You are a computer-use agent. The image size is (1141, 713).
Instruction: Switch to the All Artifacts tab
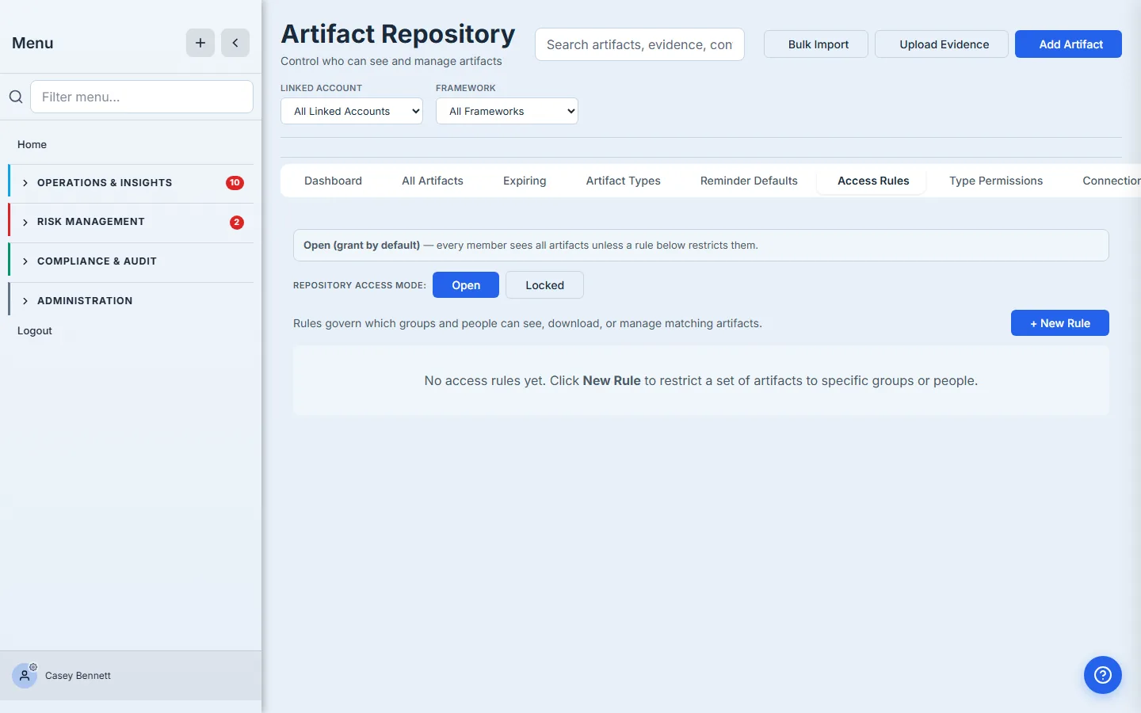(x=433, y=181)
